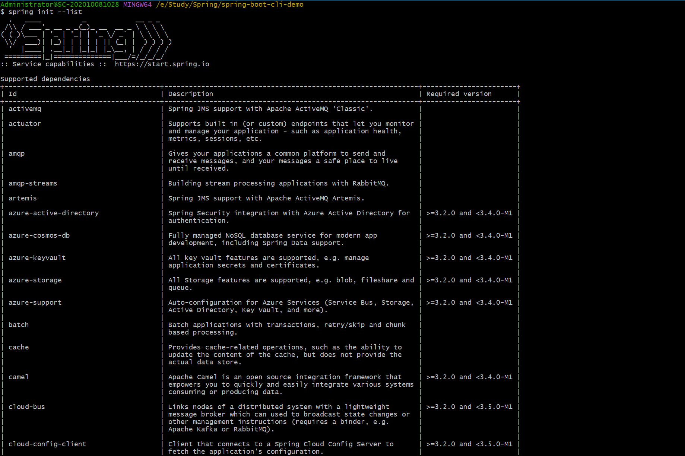Select the 'azure-active-directory' dependency id
The height and width of the screenshot is (456, 685).
[x=54, y=213]
